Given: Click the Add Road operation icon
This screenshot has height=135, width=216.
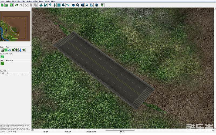Looking at the screenshot, I should [x=2, y=57].
